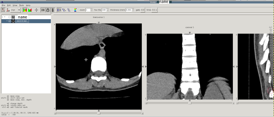Click the transverse slice slider handle
This screenshot has height=117, width=274.
click(x=99, y=113)
